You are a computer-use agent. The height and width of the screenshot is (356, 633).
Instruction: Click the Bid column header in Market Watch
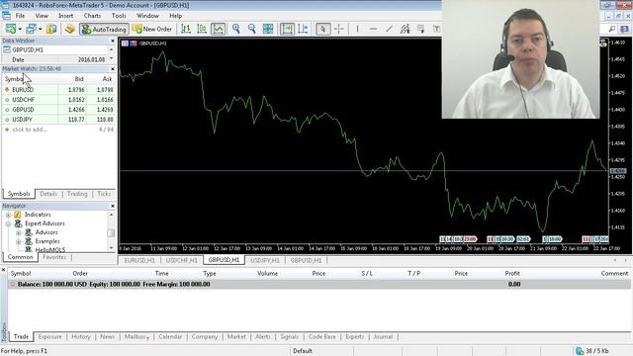79,79
